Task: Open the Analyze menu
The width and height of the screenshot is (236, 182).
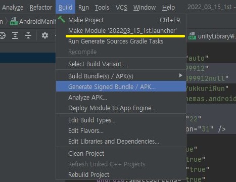Action: [13, 8]
